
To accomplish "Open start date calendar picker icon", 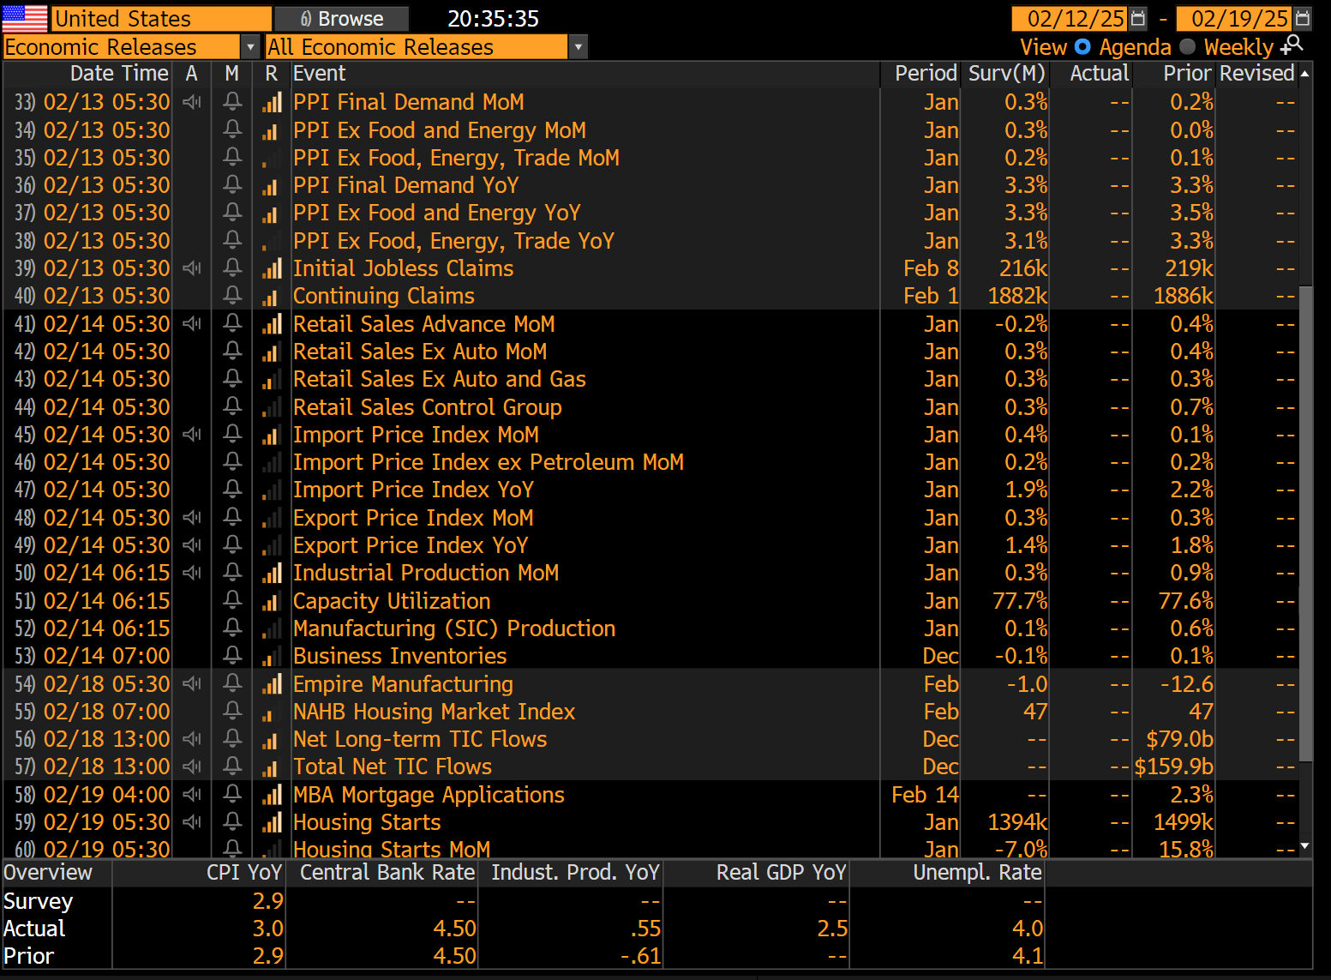I will point(1138,19).
